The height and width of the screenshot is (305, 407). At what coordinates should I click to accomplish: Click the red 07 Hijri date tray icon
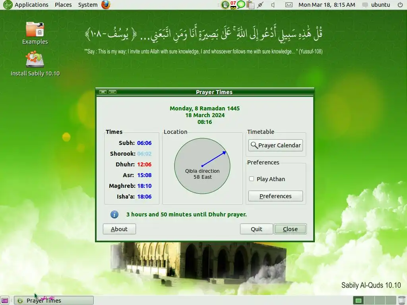233,5
